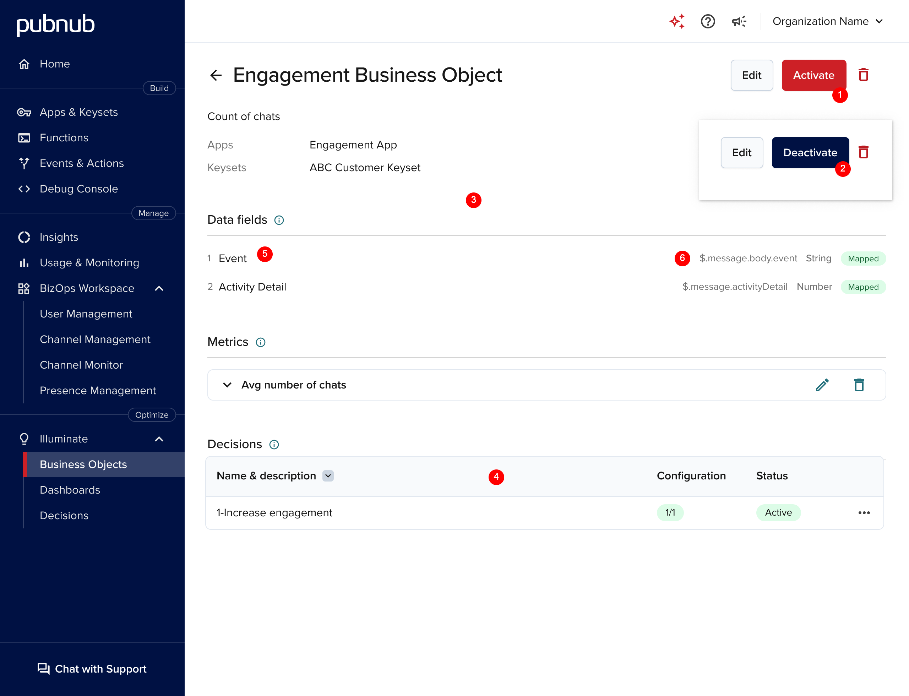The width and height of the screenshot is (909, 696).
Task: Click trash icon beside Deactivate button
Action: (864, 152)
